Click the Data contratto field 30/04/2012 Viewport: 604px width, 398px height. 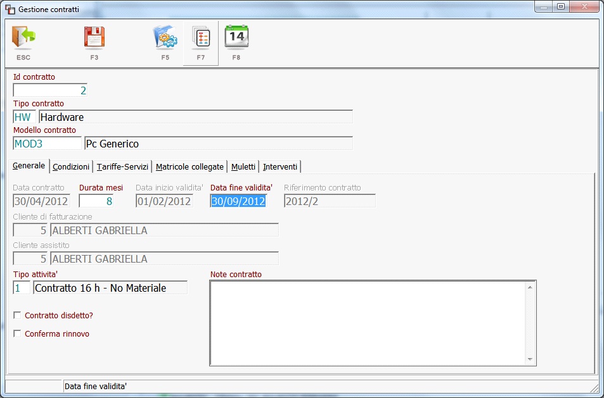(x=42, y=201)
